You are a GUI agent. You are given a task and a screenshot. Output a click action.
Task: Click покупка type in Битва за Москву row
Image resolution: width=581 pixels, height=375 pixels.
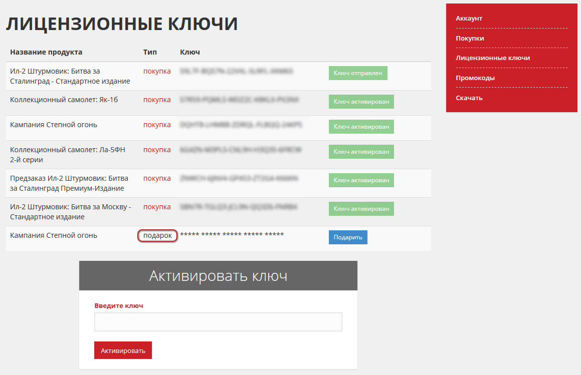point(157,207)
